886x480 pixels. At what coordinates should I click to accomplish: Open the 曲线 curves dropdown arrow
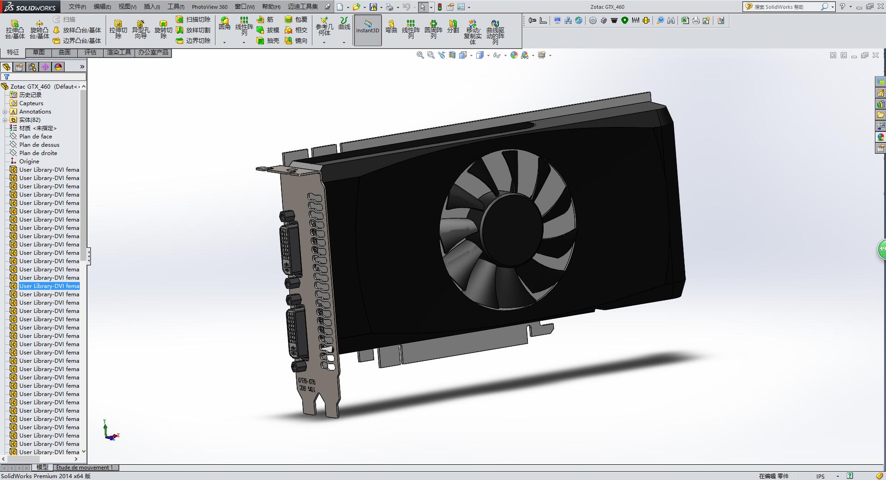coord(344,42)
